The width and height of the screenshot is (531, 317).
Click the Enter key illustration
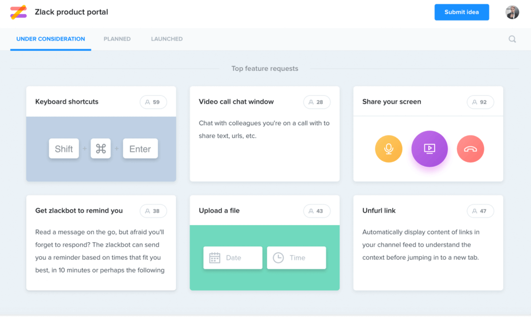pos(140,149)
